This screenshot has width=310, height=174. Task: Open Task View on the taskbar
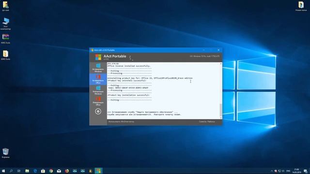coord(19,171)
